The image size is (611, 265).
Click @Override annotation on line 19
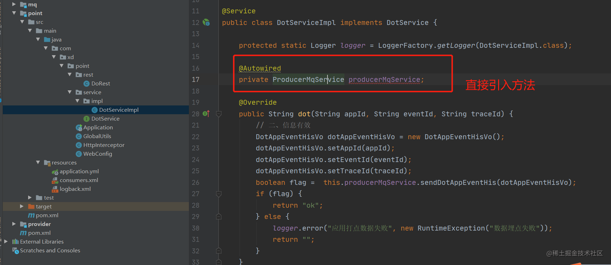pos(258,103)
